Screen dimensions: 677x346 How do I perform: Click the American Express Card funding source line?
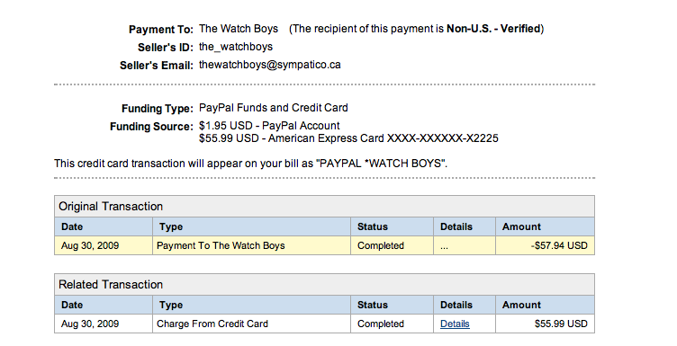(x=348, y=138)
